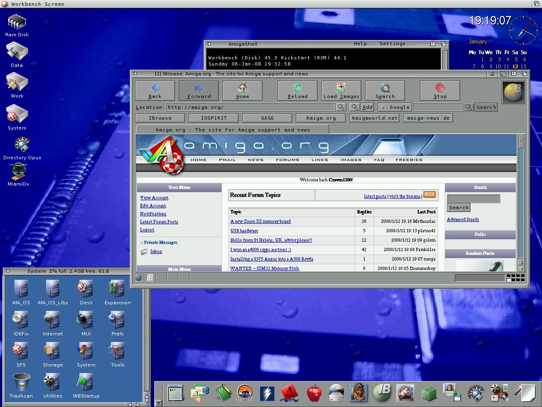Click the Edit Account link
This screenshot has height=407, width=542.
click(x=153, y=205)
